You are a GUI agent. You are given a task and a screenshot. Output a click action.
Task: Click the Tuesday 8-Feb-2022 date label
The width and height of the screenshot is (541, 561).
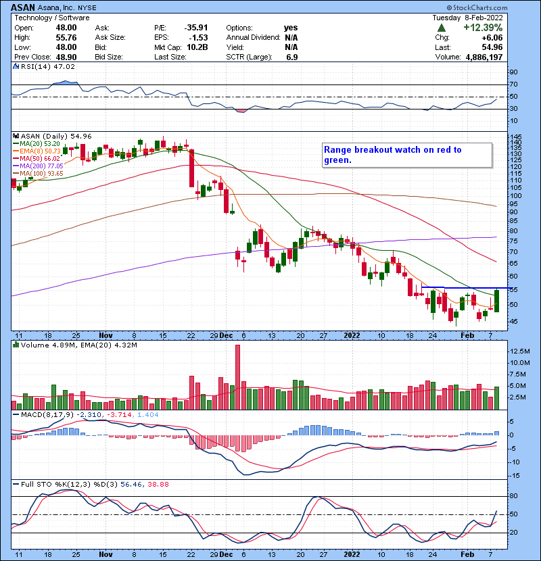click(467, 18)
